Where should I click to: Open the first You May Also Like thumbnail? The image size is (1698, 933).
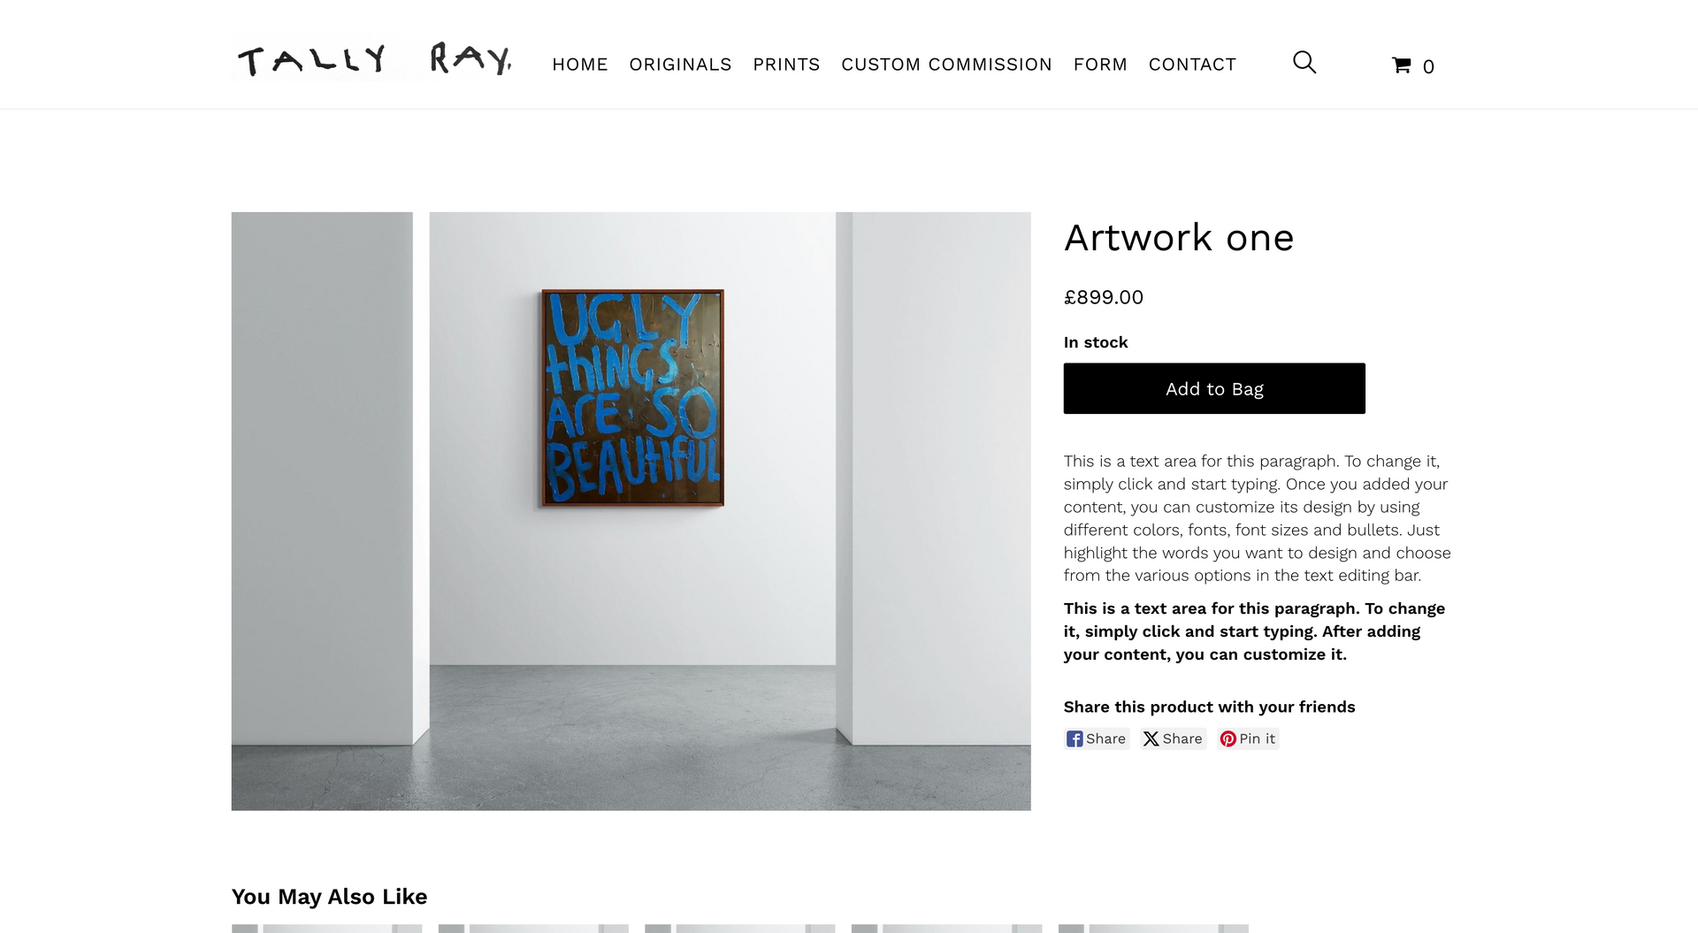pos(326,928)
